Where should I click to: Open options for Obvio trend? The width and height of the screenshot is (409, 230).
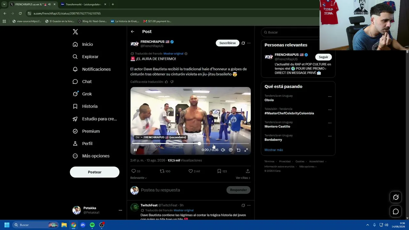coord(330,96)
